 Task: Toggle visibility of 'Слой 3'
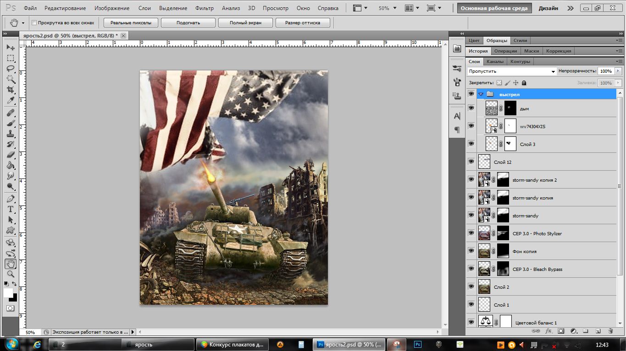pyautogui.click(x=471, y=144)
